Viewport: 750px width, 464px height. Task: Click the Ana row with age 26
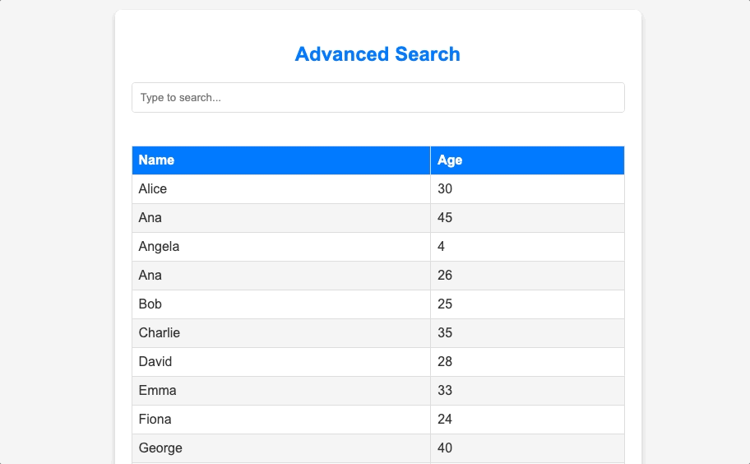pos(378,276)
